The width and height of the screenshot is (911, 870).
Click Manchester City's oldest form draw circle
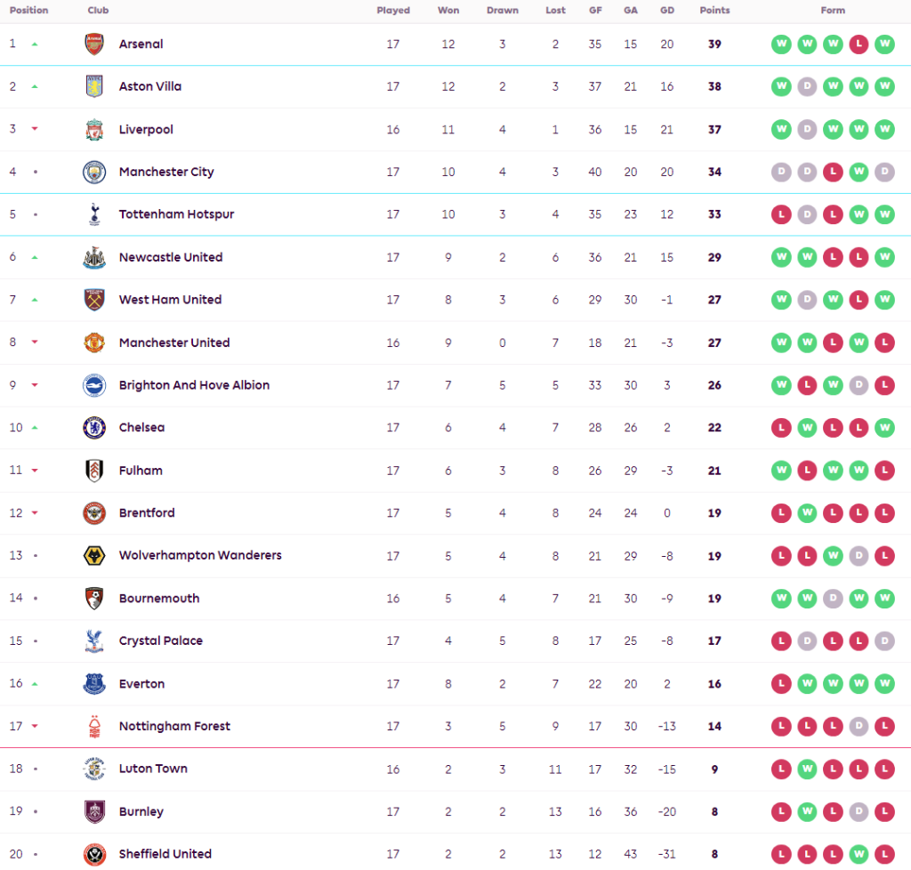pos(782,173)
